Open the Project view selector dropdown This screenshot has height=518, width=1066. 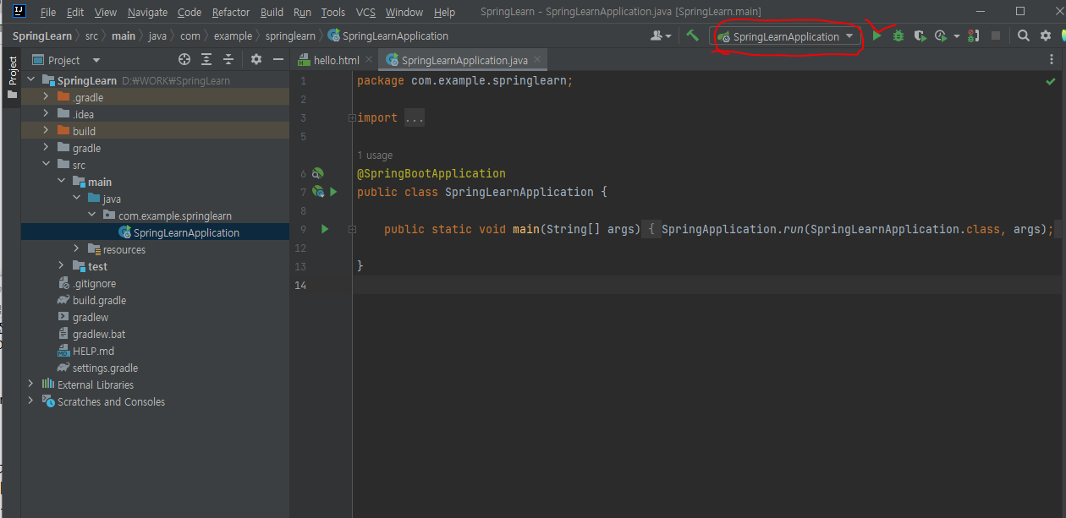(67, 60)
